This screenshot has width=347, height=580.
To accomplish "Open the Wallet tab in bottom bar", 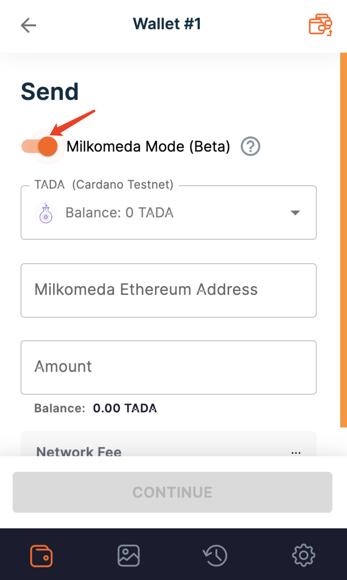I will pyautogui.click(x=41, y=555).
